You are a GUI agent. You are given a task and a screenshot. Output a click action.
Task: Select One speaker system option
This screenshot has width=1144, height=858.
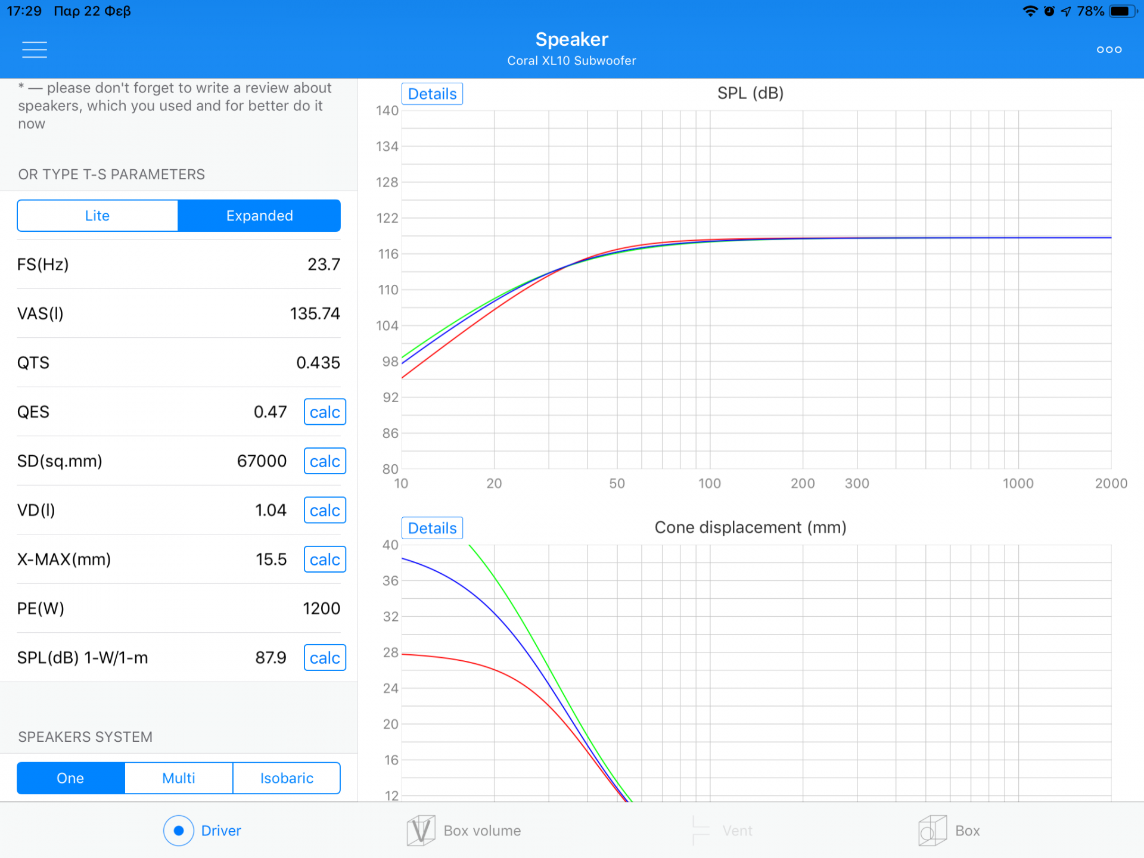click(71, 778)
